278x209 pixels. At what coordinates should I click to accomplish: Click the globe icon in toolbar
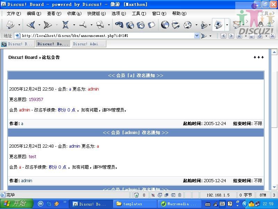click(x=165, y=25)
